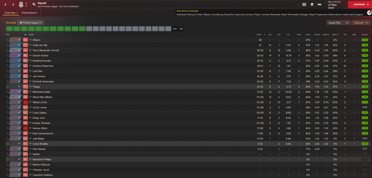Select the GK position slot button
The image size is (372, 178).
tap(10, 29)
